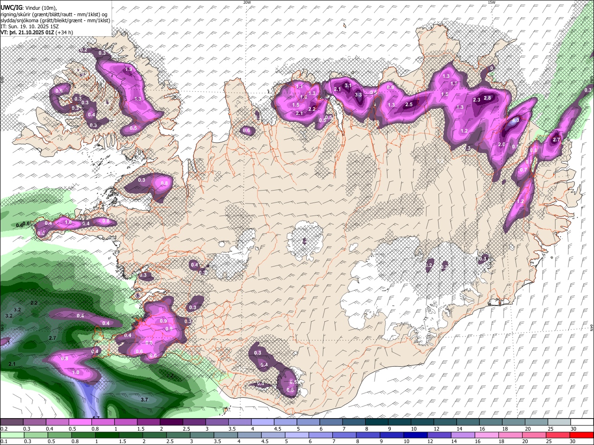Click the 15W longitude label
The width and height of the screenshot is (594, 445).
tap(491, 2)
